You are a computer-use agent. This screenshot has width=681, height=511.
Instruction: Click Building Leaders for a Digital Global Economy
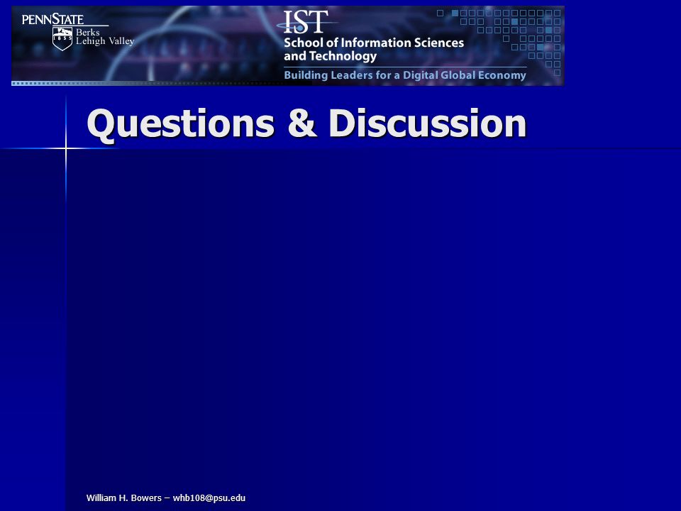coord(405,75)
